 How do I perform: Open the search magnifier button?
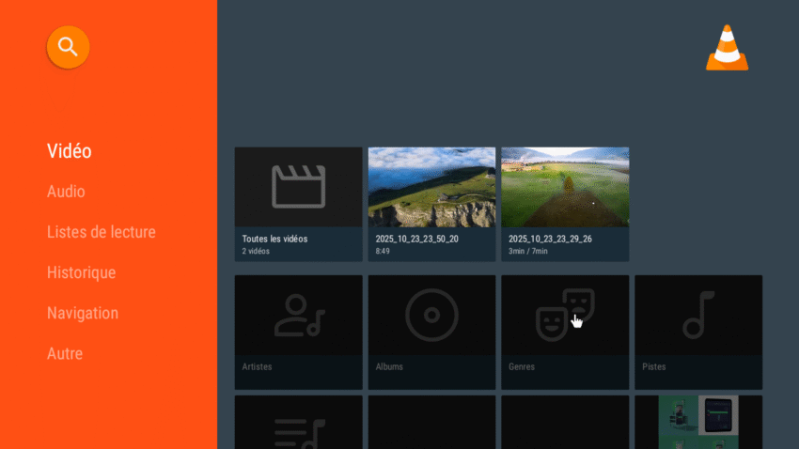68,47
